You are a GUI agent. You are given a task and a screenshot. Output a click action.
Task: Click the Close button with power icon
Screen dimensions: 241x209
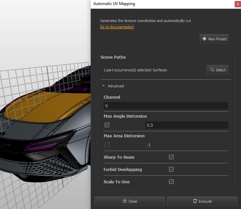(130, 201)
